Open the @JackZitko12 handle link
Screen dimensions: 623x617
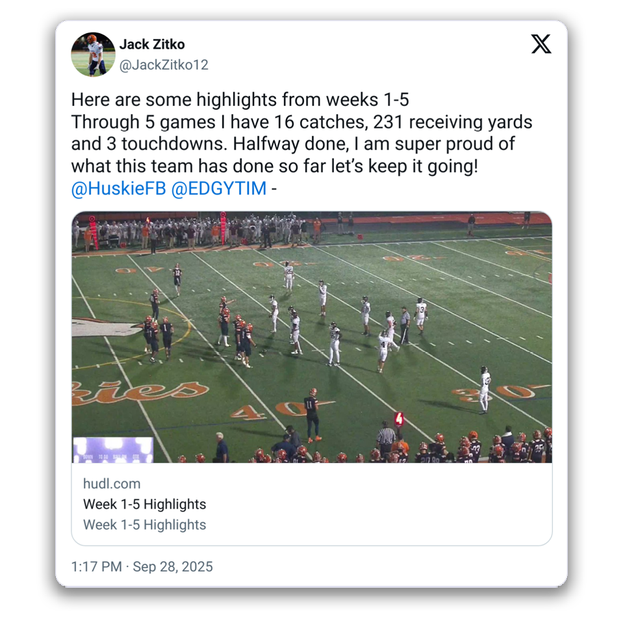click(164, 65)
